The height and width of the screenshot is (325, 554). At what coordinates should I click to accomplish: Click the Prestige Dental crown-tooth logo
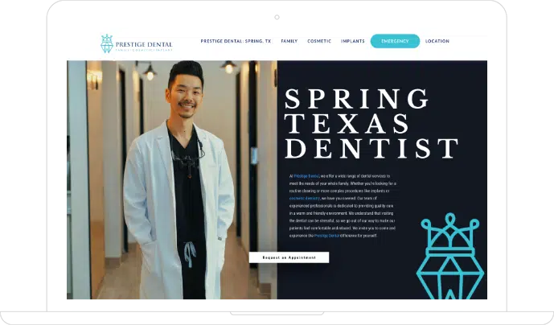107,44
